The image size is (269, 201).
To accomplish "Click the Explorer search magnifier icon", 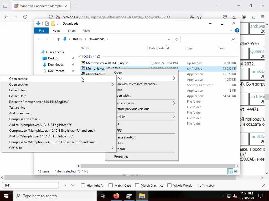I will (x=233, y=39).
